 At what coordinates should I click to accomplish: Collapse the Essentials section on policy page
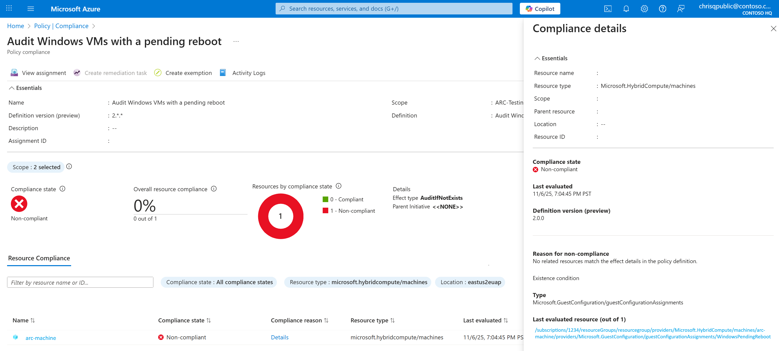tap(25, 88)
